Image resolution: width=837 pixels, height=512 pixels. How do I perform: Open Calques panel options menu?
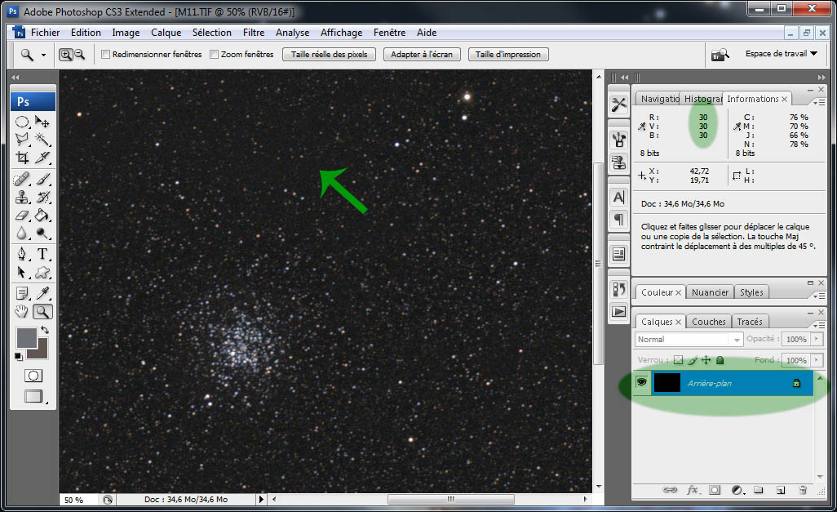(x=818, y=324)
